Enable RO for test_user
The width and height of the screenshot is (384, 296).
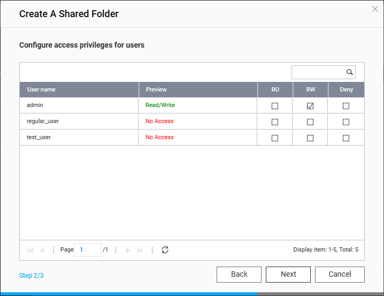click(x=275, y=138)
